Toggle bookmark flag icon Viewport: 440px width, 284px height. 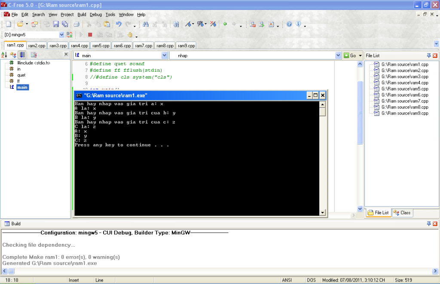pyautogui.click(x=188, y=24)
